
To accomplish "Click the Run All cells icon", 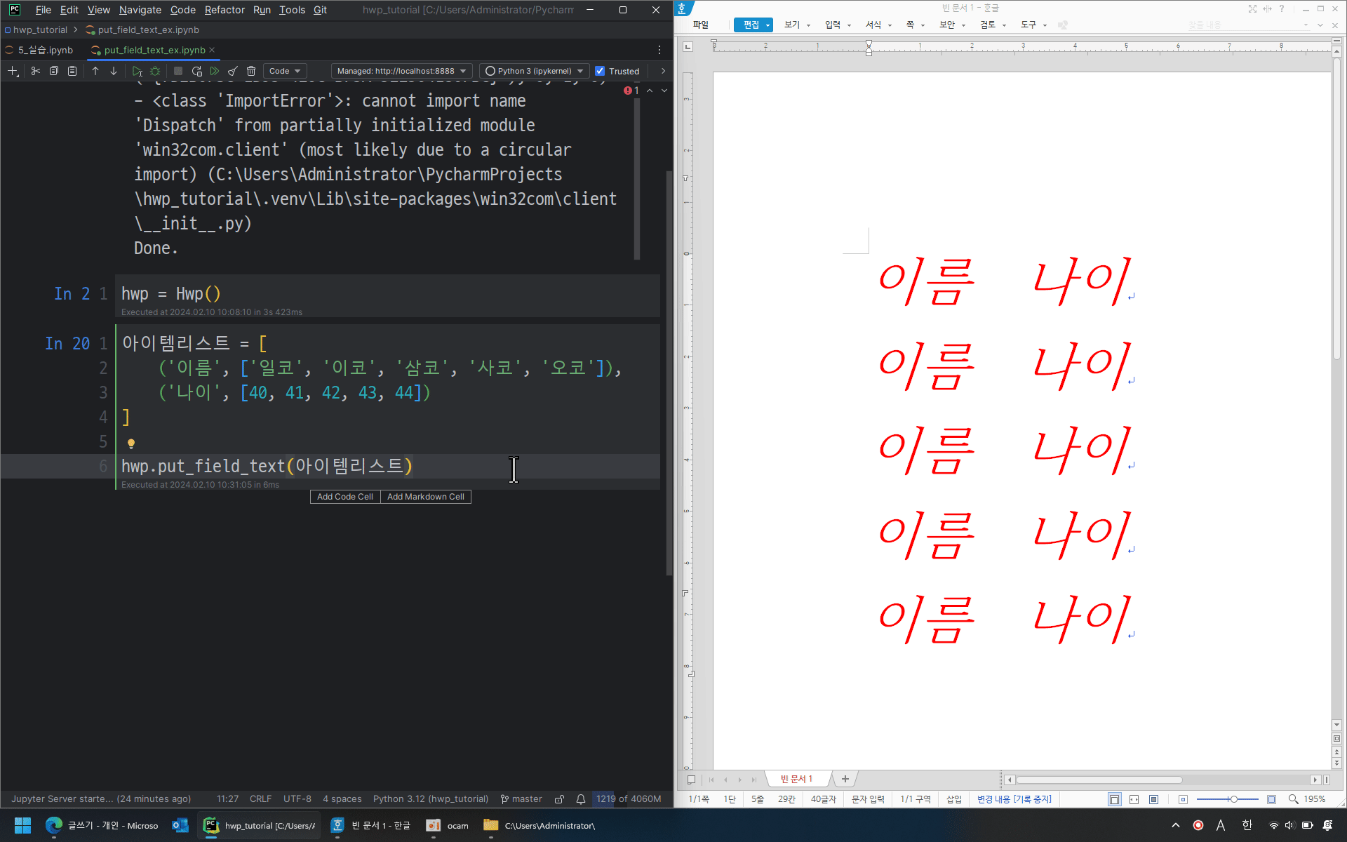I will pos(215,71).
